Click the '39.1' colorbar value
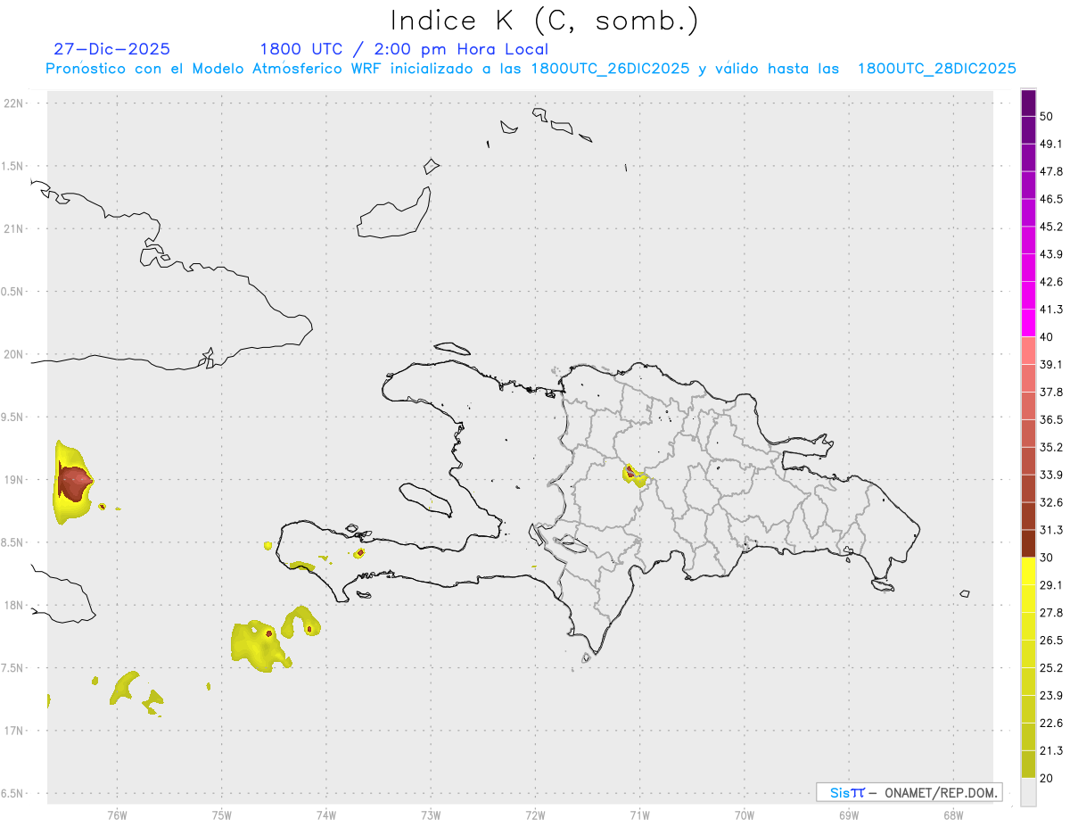The width and height of the screenshot is (1070, 827). pyautogui.click(x=1051, y=364)
